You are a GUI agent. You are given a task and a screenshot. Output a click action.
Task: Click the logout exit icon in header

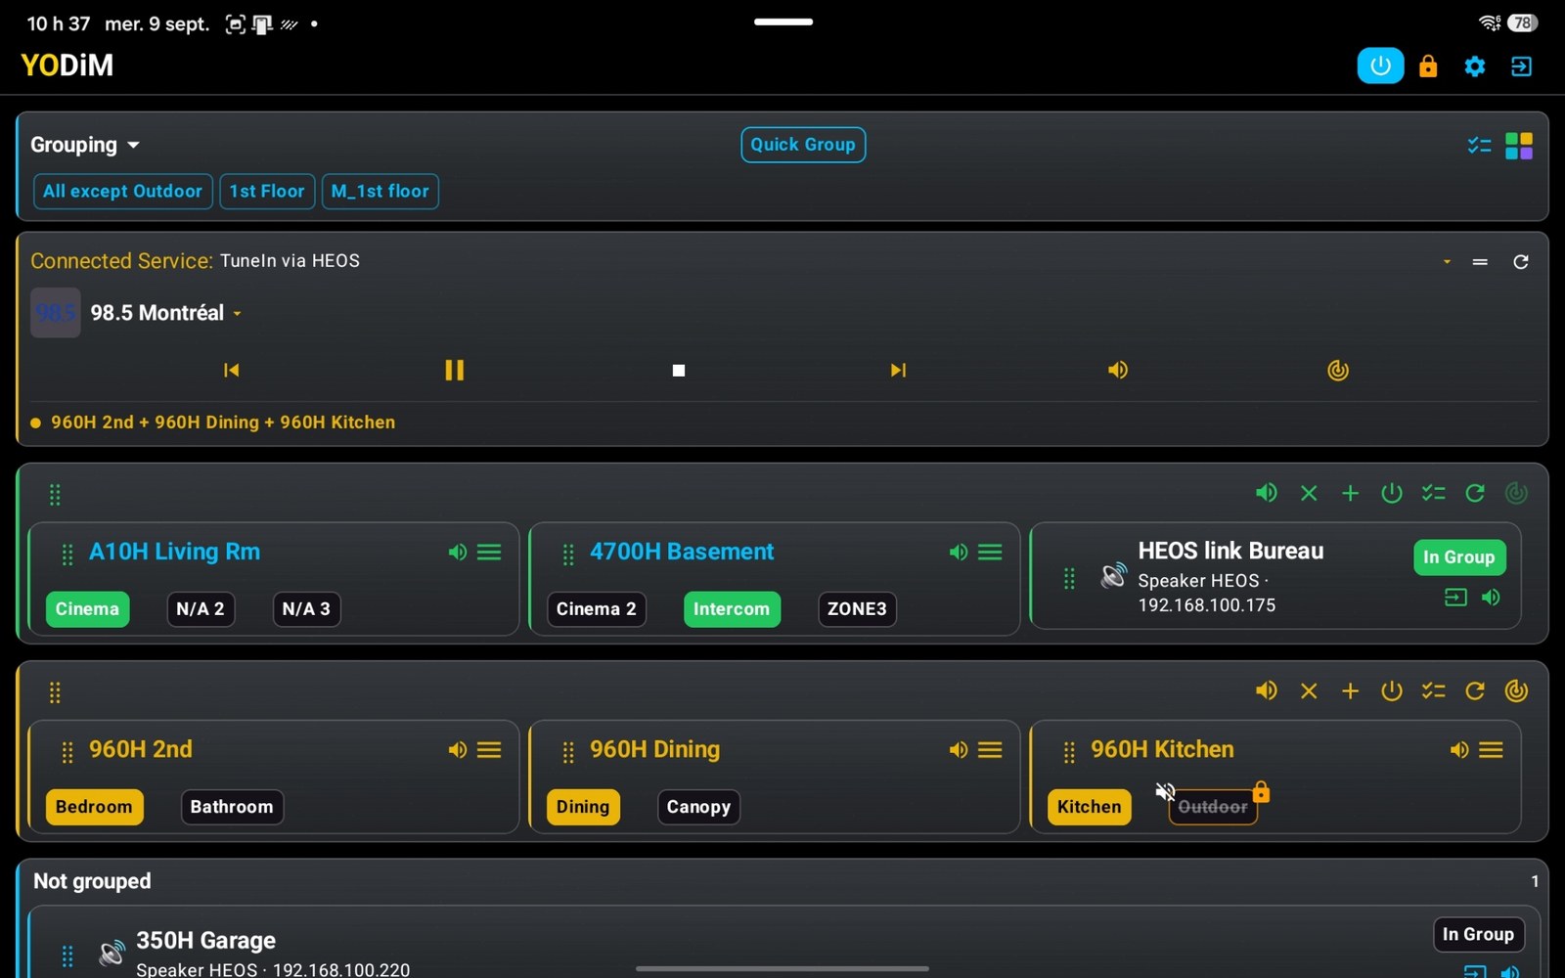tap(1521, 66)
